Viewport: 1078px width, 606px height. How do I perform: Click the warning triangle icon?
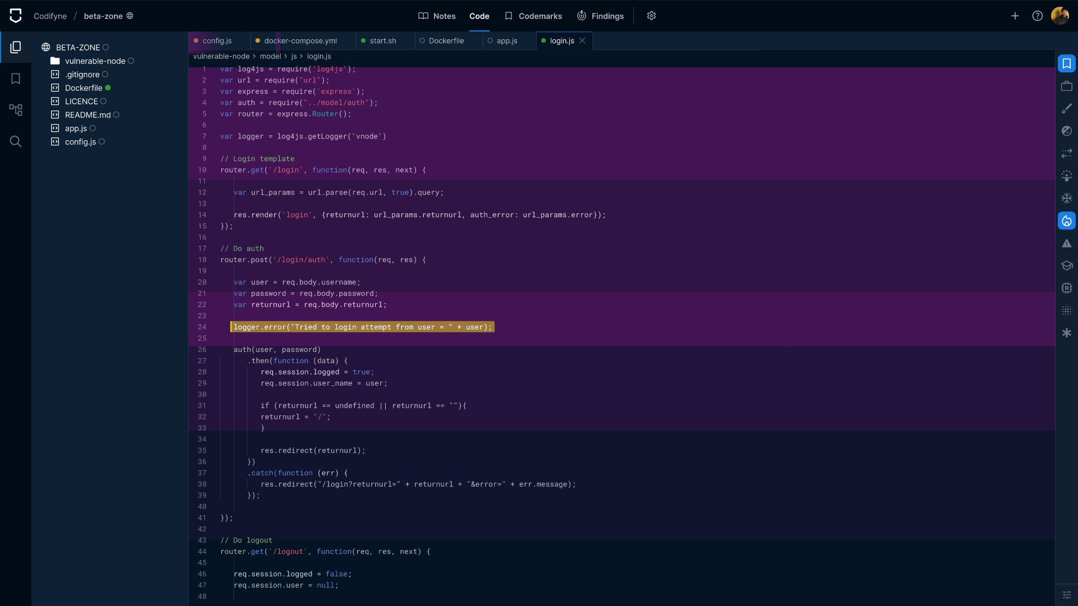pos(1067,243)
